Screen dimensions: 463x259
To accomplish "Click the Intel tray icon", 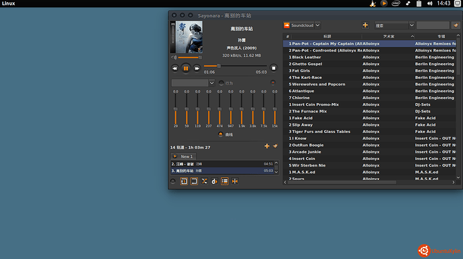I will [x=396, y=3].
